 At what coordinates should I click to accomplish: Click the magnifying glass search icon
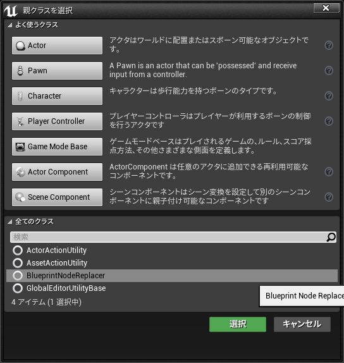coord(331,237)
